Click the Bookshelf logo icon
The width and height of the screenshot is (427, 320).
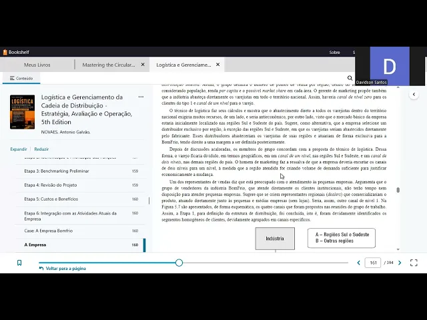(x=5, y=52)
